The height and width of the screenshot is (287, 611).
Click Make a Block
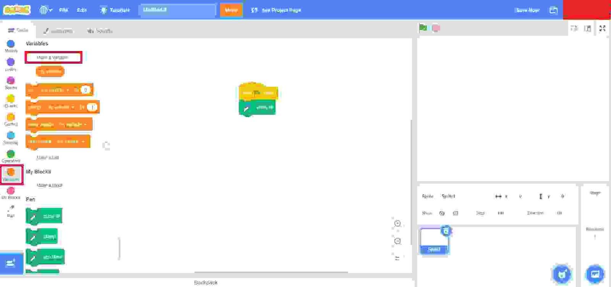click(50, 185)
